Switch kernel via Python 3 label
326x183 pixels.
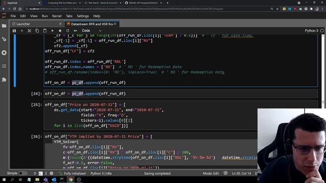pyautogui.click(x=311, y=30)
